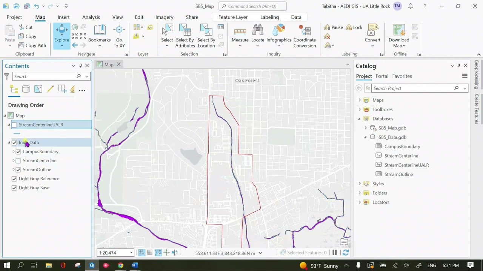Check the StreamCenterlineUALR layer visibility box
The image size is (483, 271).
click(14, 125)
